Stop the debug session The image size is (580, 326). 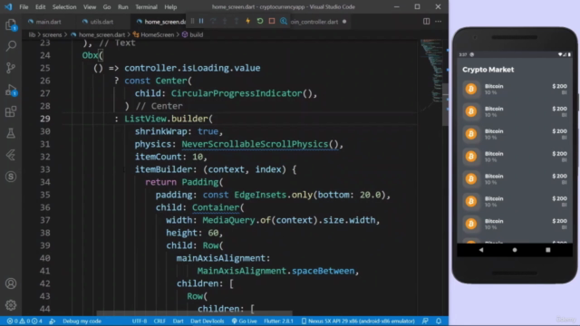coord(272,22)
